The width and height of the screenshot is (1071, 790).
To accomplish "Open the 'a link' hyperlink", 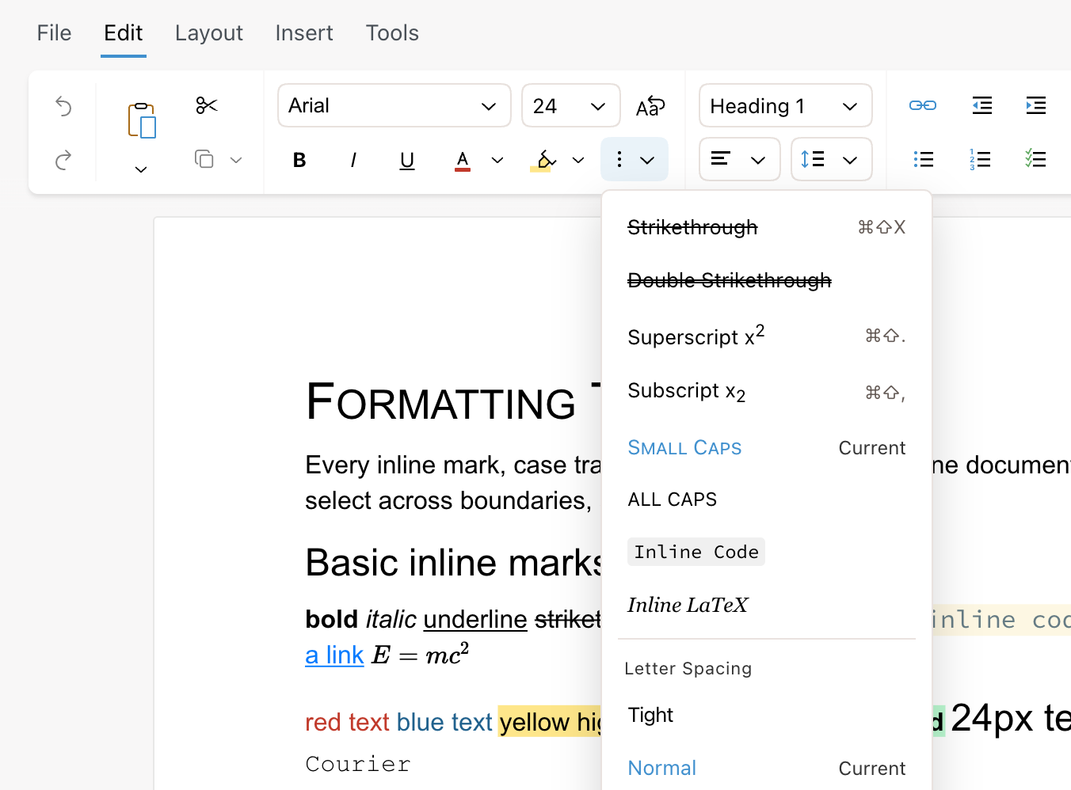I will tap(334, 655).
